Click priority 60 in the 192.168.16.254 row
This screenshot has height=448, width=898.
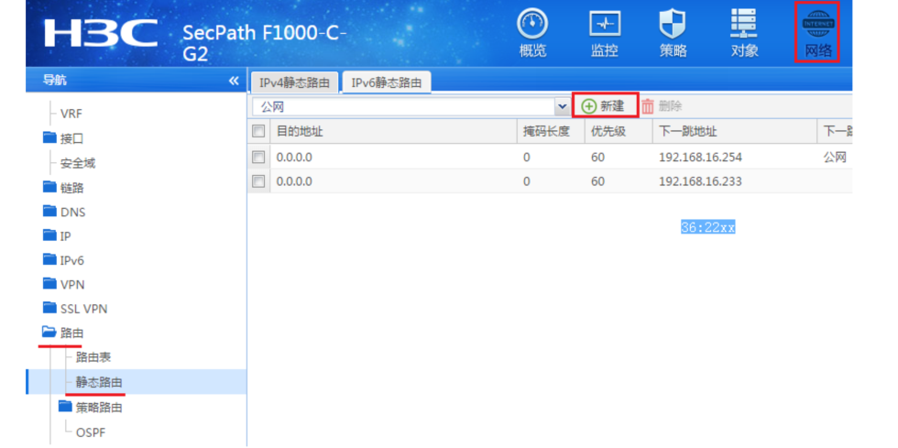tap(597, 157)
